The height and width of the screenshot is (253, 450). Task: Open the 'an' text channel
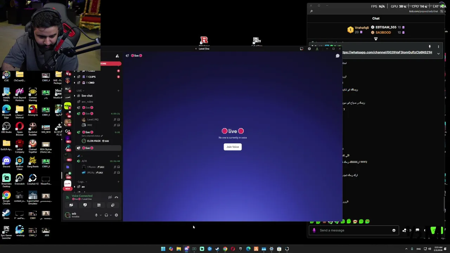coord(83,187)
